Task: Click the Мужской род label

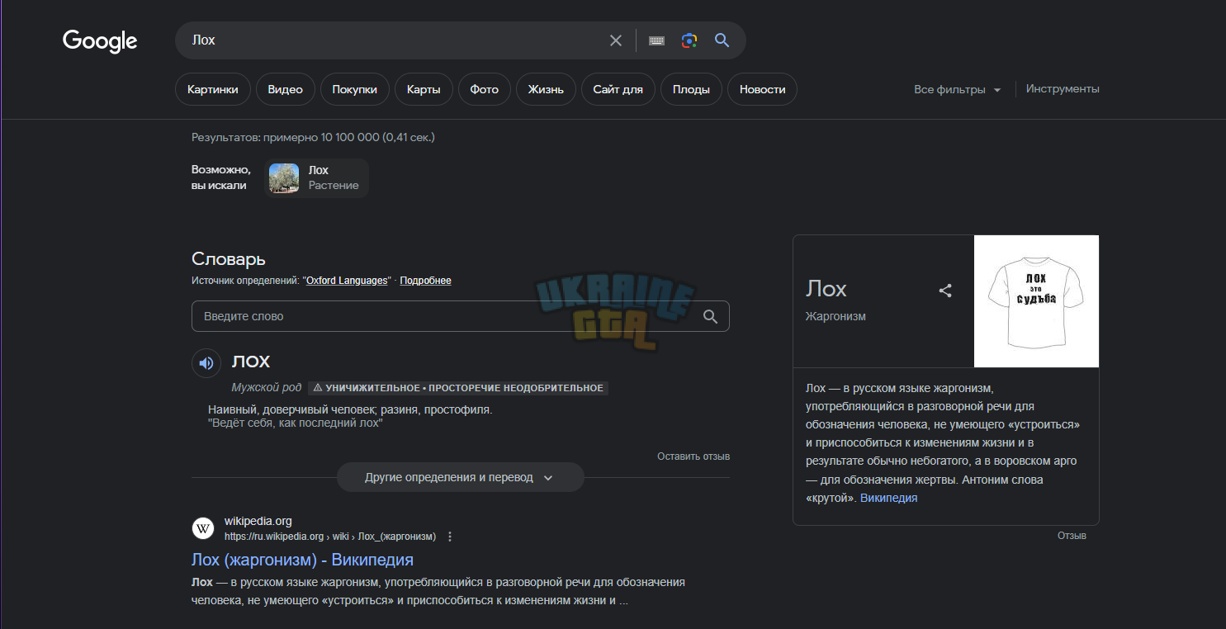Action: (x=266, y=388)
